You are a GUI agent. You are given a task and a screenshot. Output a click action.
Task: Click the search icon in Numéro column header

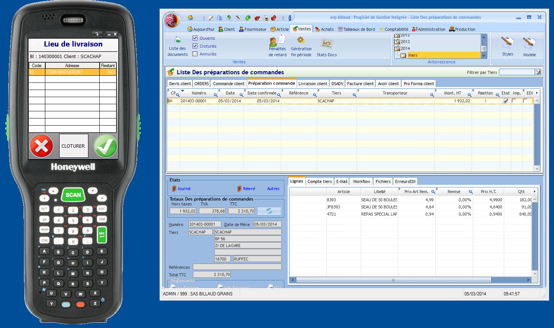tap(215, 95)
